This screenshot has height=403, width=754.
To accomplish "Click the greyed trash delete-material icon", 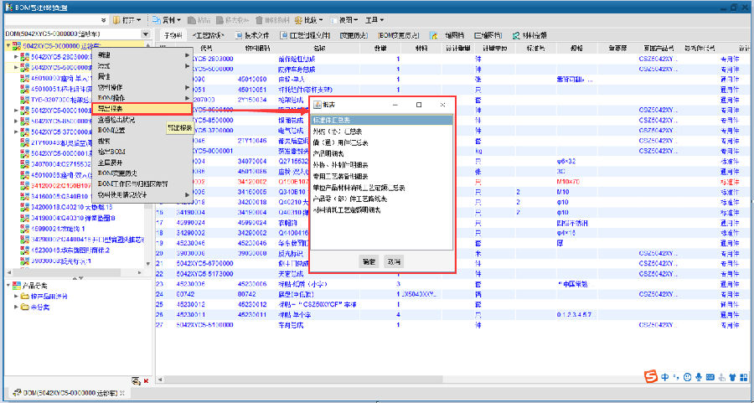I will point(260,20).
